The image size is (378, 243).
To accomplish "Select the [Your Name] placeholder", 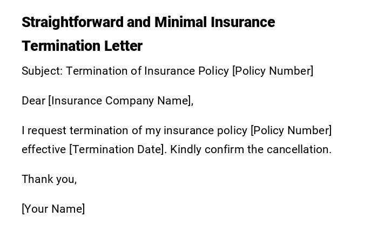I will click(53, 209).
